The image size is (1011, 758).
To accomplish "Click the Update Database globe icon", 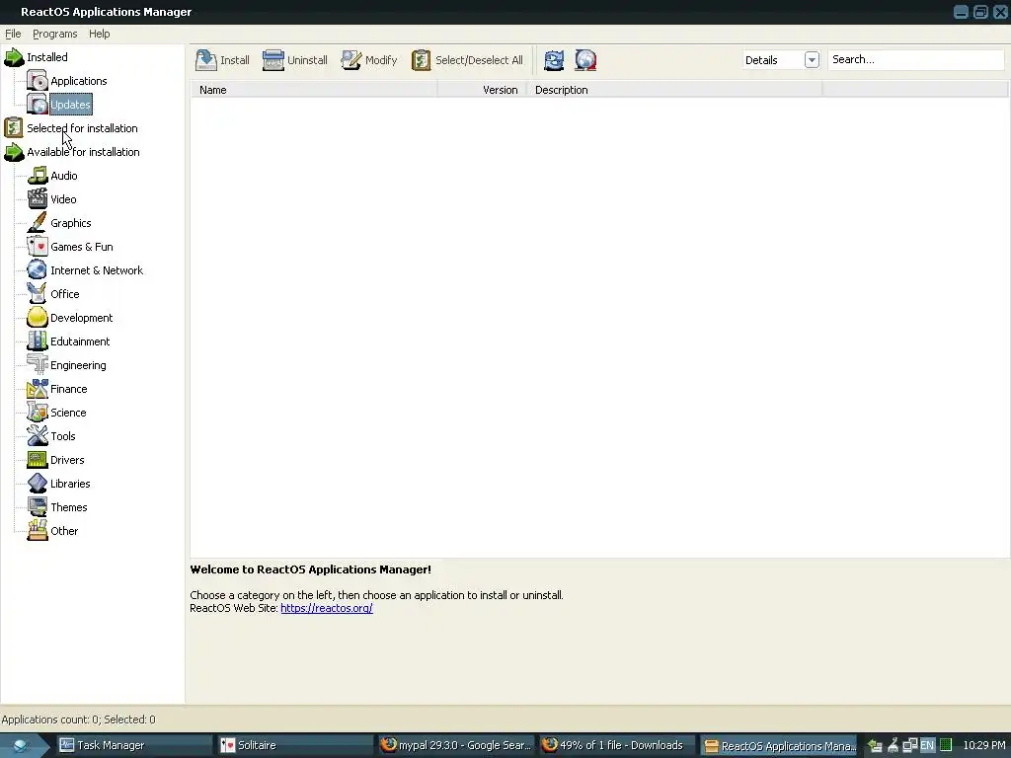I will pyautogui.click(x=585, y=60).
